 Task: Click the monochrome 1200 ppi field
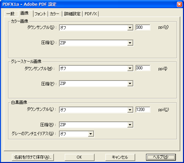click(x=143, y=110)
